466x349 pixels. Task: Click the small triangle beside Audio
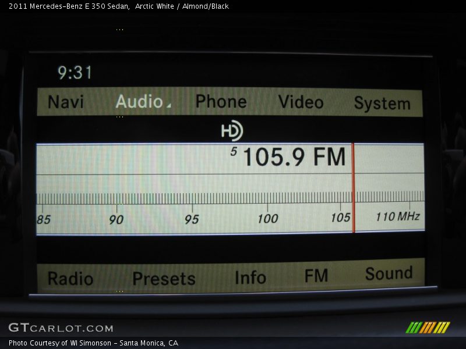pyautogui.click(x=168, y=105)
